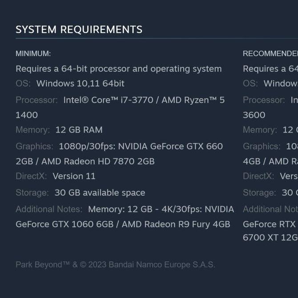The width and height of the screenshot is (298, 298).
Task: Click the SYSTEM REQUIREMENTS heading
Action: click(x=79, y=29)
